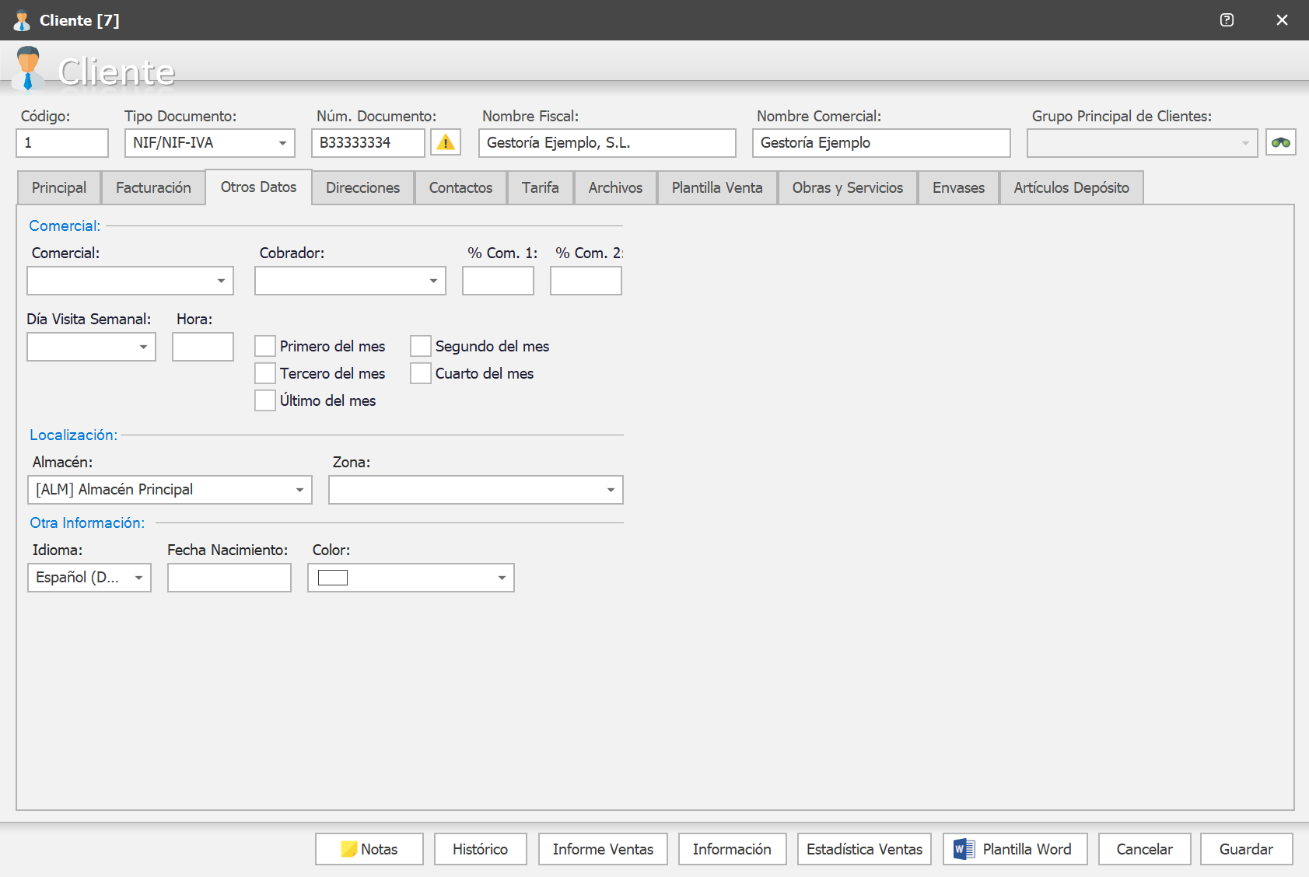Enable Tercero del mes option
The height and width of the screenshot is (877, 1309).
coord(265,373)
